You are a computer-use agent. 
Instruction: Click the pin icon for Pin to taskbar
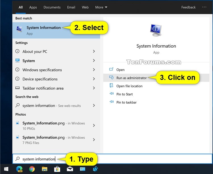(x=111, y=102)
